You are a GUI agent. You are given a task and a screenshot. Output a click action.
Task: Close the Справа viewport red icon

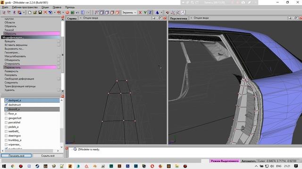165,18
